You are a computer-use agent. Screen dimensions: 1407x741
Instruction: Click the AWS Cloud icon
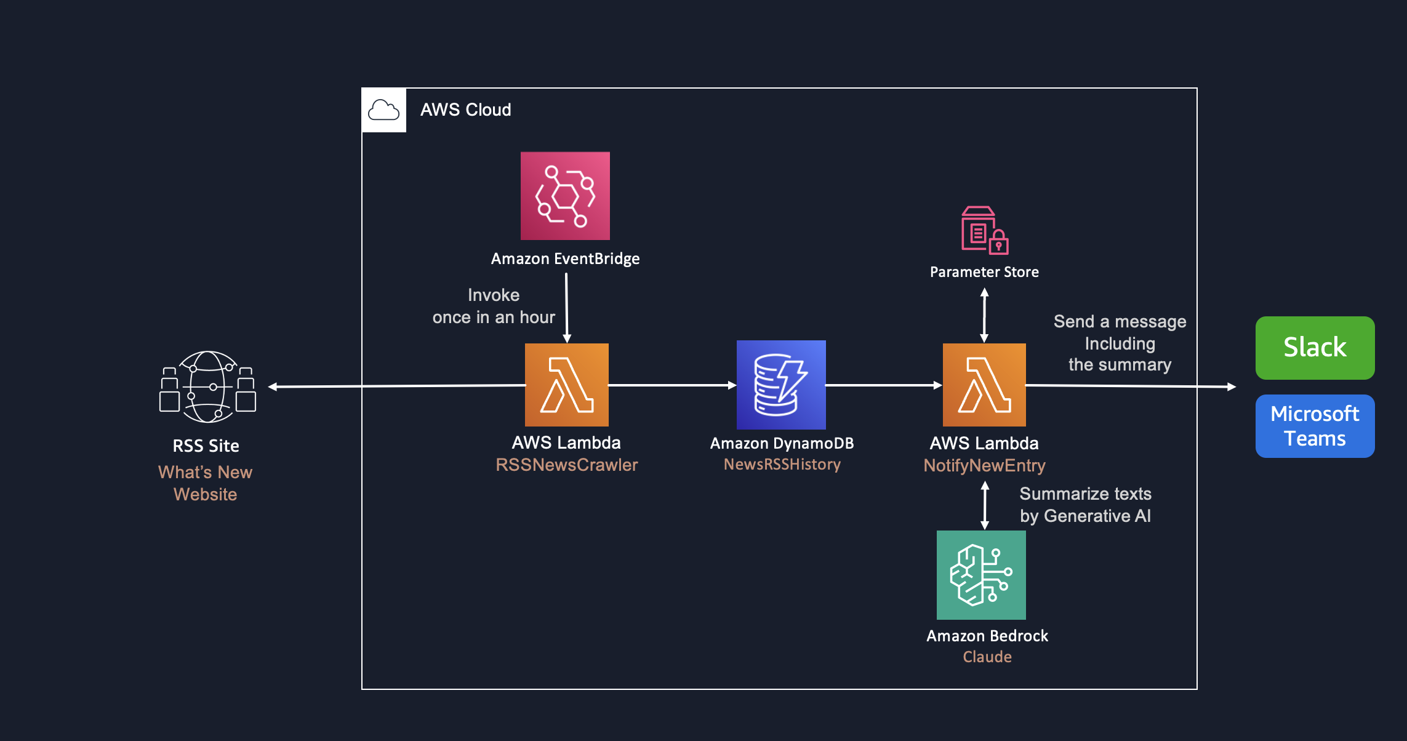(384, 110)
